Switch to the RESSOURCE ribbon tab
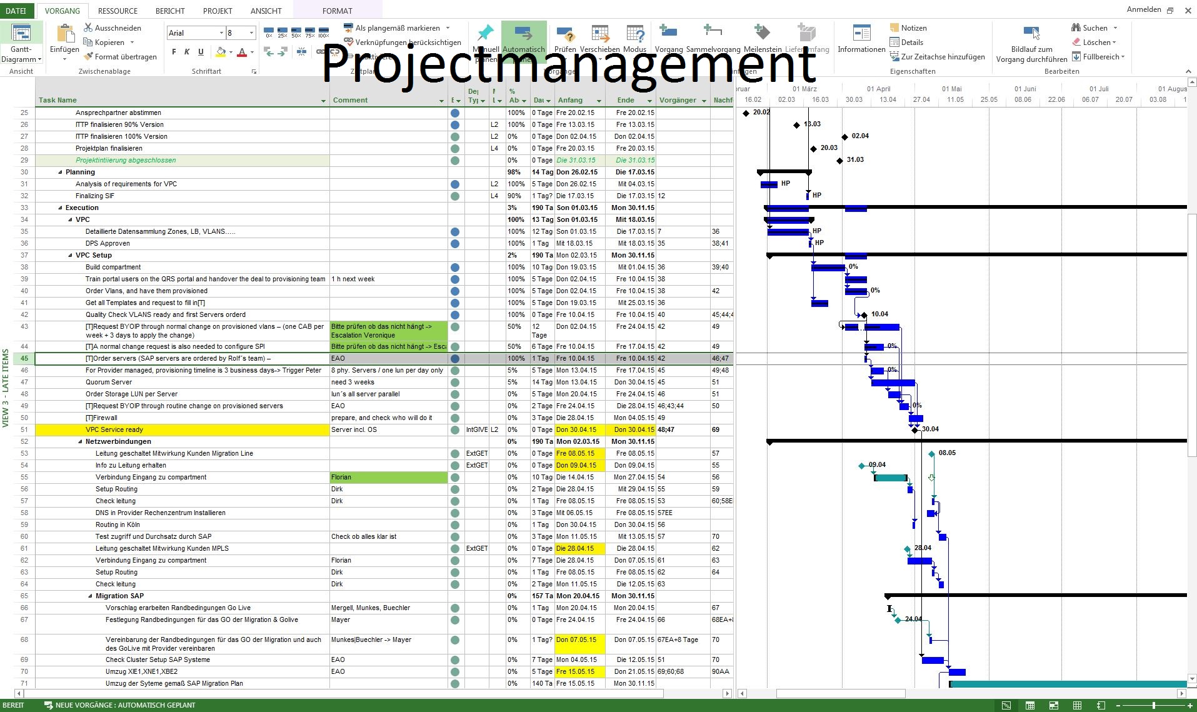The image size is (1197, 712). pyautogui.click(x=118, y=11)
